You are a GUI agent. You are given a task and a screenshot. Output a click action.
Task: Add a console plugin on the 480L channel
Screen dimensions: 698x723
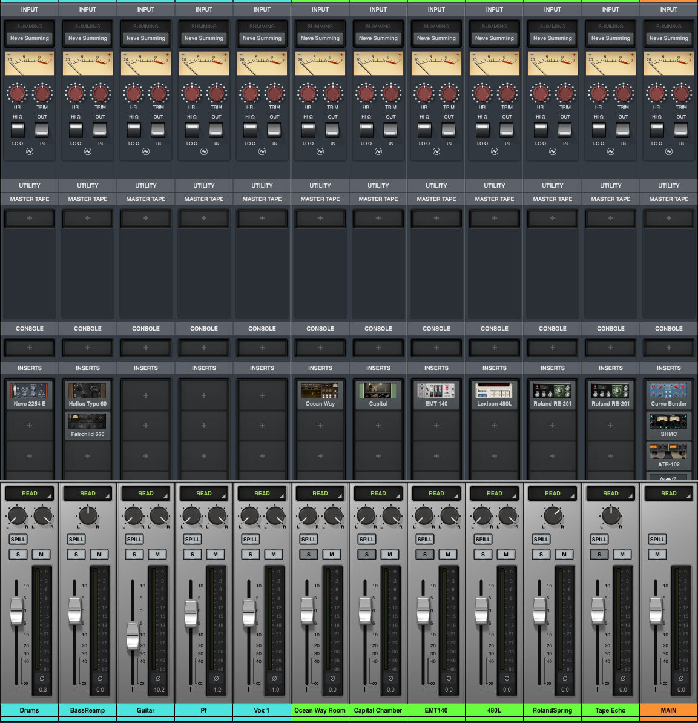click(494, 348)
